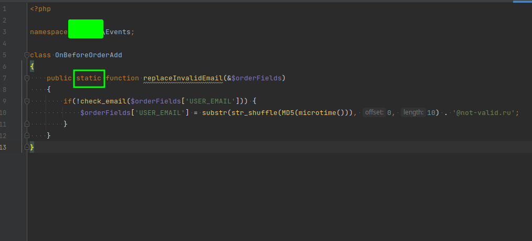This screenshot has height=241, width=532.
Task: Click line number 1 in the gutter
Action: coord(4,9)
